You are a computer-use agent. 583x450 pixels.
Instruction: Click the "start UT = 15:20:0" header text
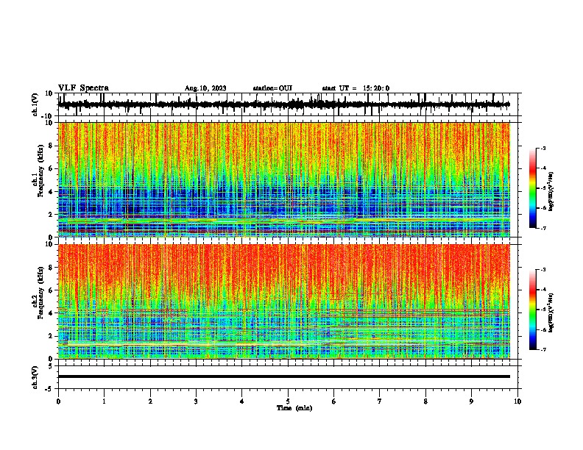tap(356, 88)
